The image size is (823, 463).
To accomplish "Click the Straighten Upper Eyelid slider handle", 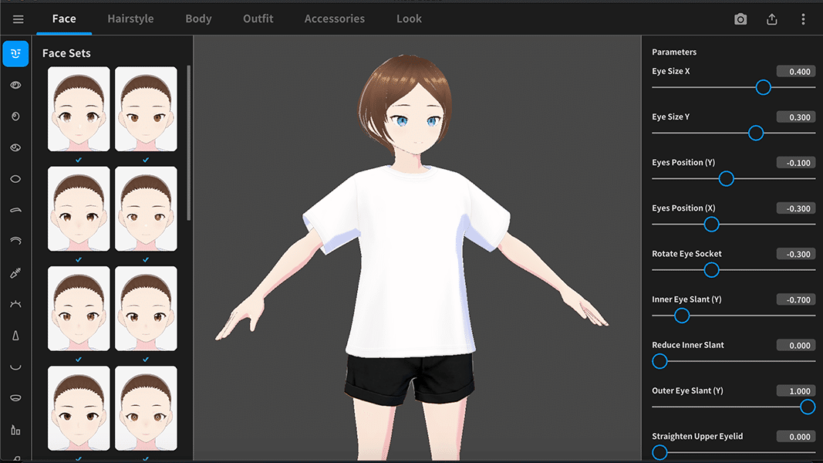I will tap(659, 452).
